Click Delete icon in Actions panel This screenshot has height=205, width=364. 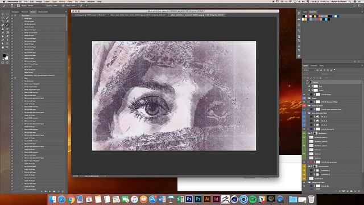[x=63, y=191]
